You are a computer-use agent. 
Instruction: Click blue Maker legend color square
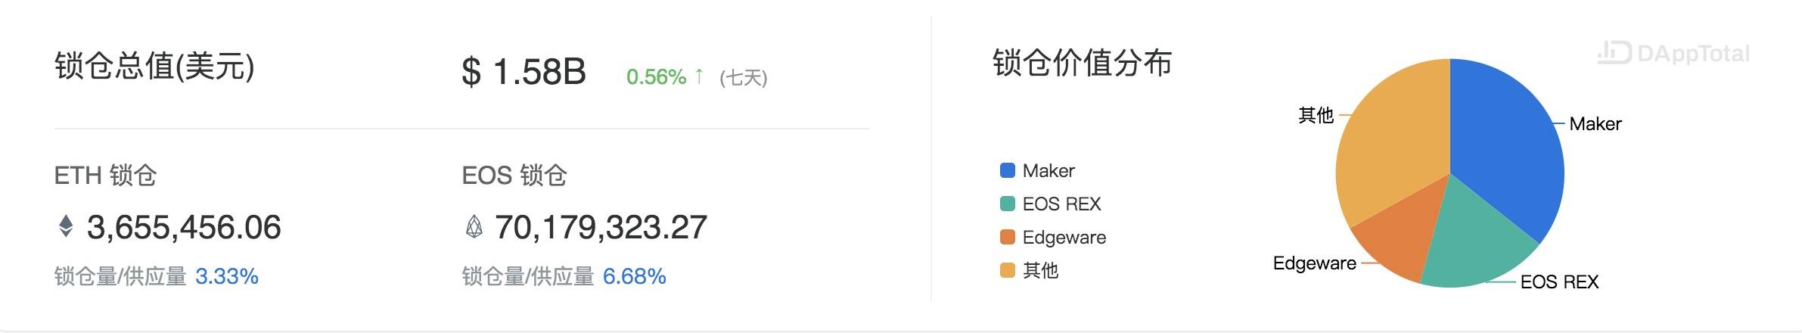(1007, 170)
